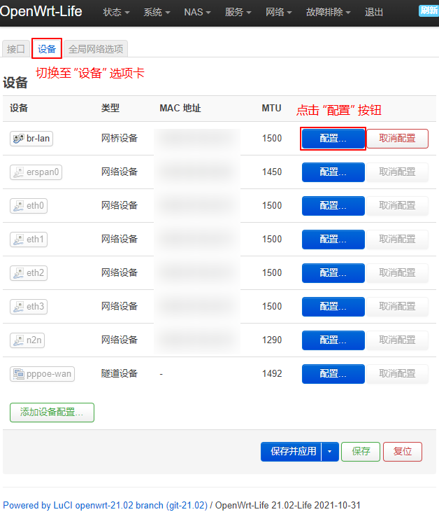Viewport: 439px width, 512px height.
Task: Click the n2n device badge
Action: (x=28, y=340)
